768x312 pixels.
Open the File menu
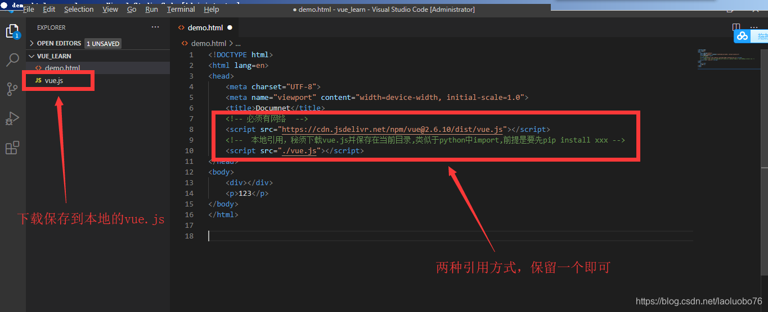click(28, 10)
